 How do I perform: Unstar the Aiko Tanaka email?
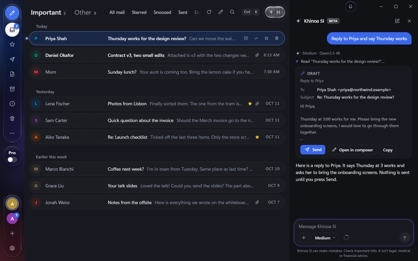tap(257, 137)
